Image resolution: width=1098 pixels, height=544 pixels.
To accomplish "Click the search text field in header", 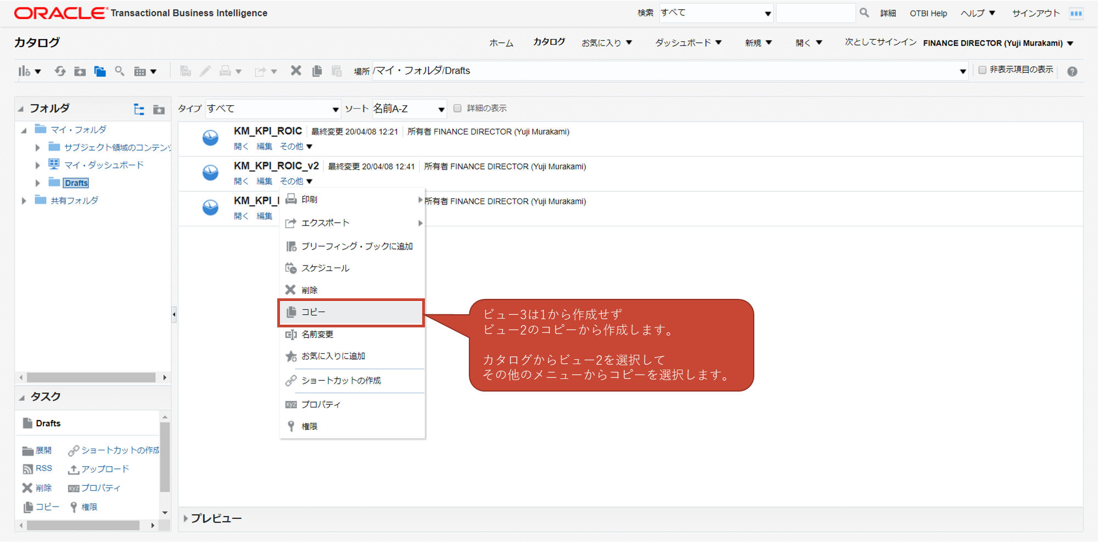I will click(815, 13).
